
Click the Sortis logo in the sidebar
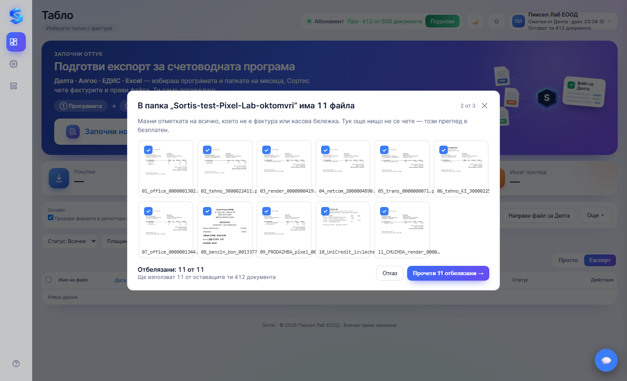(x=16, y=16)
